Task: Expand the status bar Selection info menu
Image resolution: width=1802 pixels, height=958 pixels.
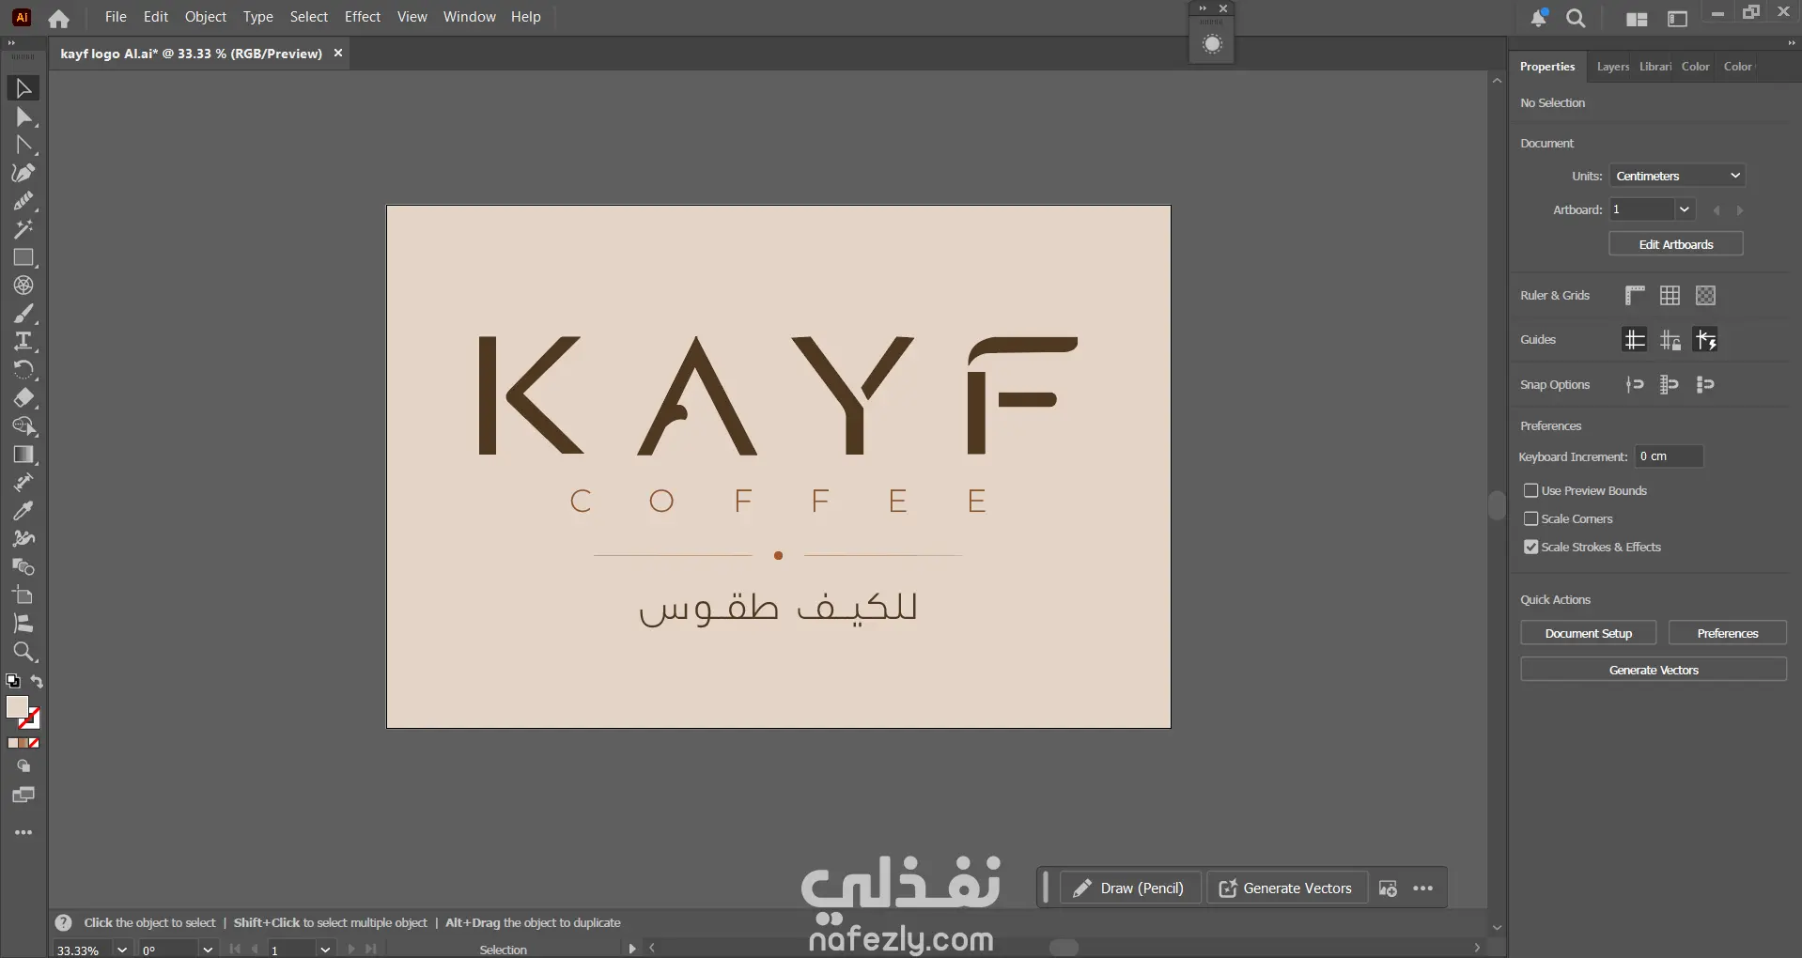Action: tap(632, 949)
